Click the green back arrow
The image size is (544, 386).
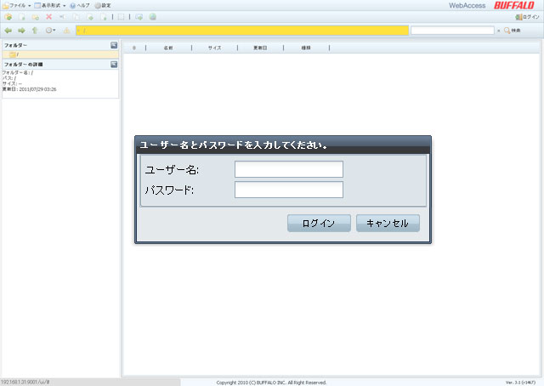(x=8, y=31)
